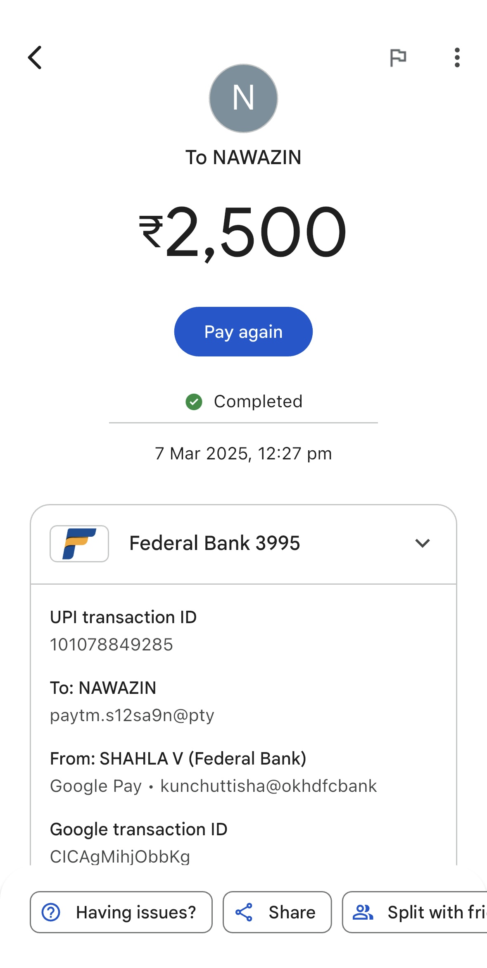Image resolution: width=487 pixels, height=968 pixels.
Task: Tap the split with friends people icon
Action: click(x=363, y=912)
